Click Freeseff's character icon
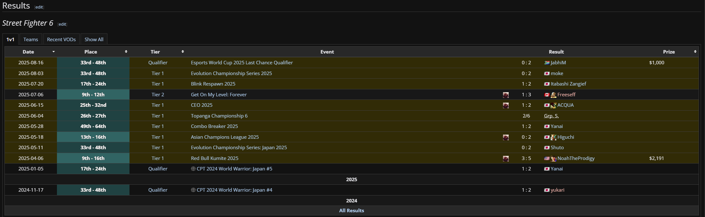This screenshot has width=705, height=217. 554,95
